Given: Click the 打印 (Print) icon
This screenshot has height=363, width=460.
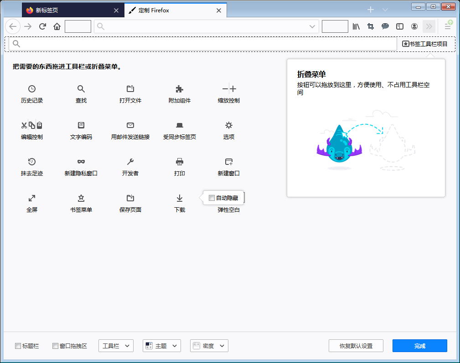Looking at the screenshot, I should [179, 161].
